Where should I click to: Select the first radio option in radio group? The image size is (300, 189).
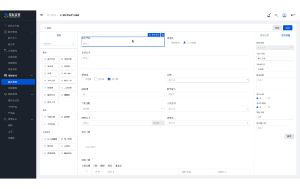(x=168, y=43)
